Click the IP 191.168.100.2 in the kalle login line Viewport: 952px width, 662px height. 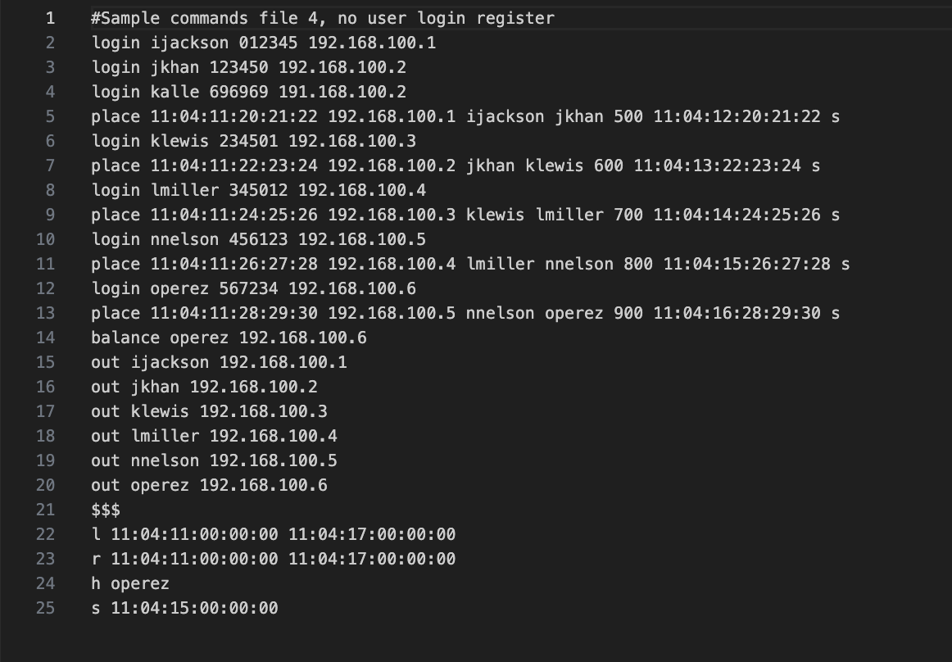click(x=342, y=93)
